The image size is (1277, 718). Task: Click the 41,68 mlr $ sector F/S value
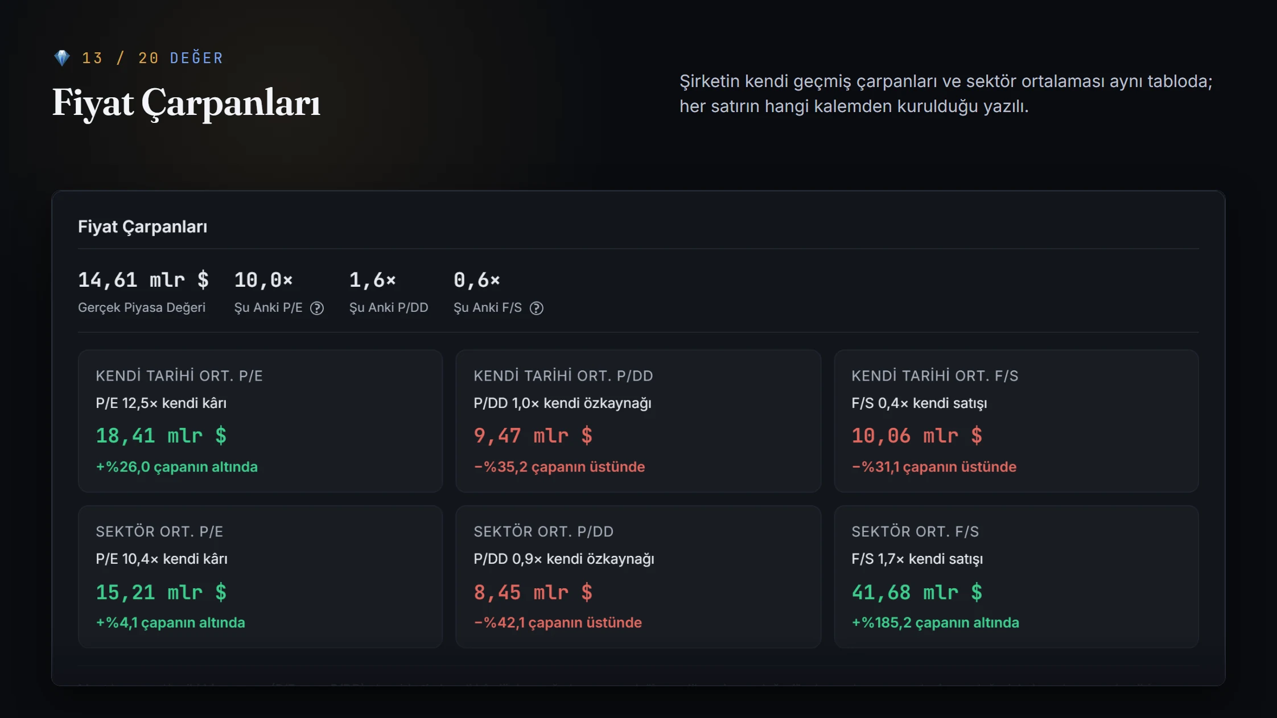pyautogui.click(x=917, y=592)
